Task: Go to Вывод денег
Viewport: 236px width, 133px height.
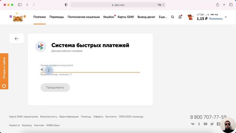Action: pyautogui.click(x=146, y=17)
